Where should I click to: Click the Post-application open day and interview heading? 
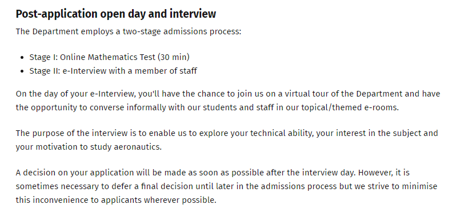[116, 14]
